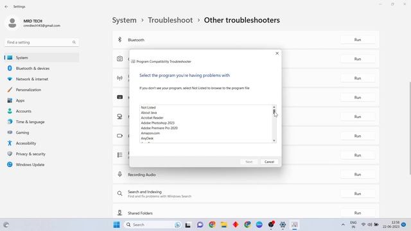Click the taskbar Search box
Viewport: 411px width, 231px height.
point(153,225)
